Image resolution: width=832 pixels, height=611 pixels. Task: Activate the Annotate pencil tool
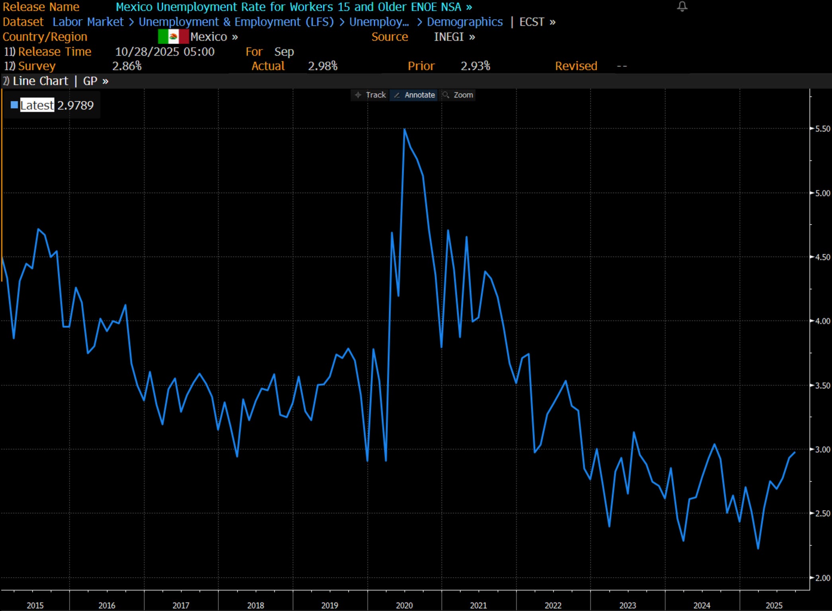(x=414, y=95)
